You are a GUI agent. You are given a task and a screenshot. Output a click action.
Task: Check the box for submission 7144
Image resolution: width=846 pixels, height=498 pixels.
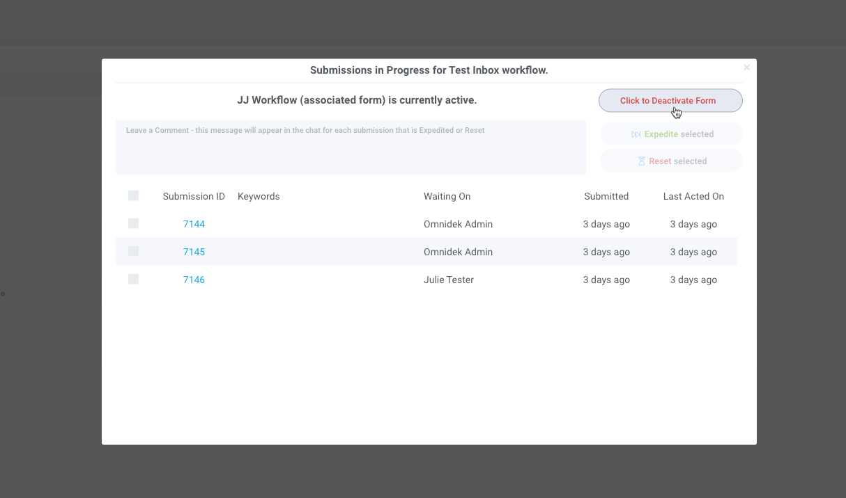pos(134,224)
